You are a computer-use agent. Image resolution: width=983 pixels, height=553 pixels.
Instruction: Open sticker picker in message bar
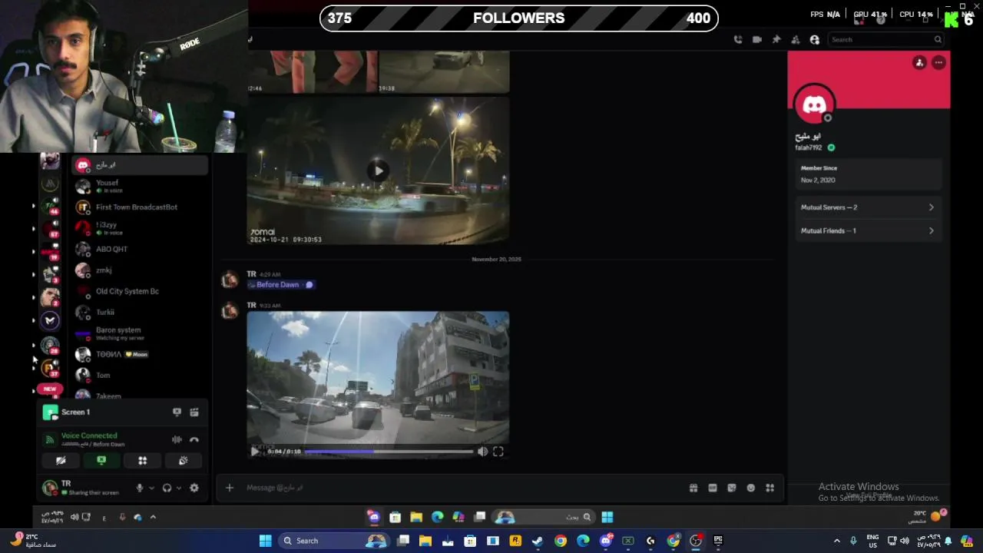click(x=732, y=488)
